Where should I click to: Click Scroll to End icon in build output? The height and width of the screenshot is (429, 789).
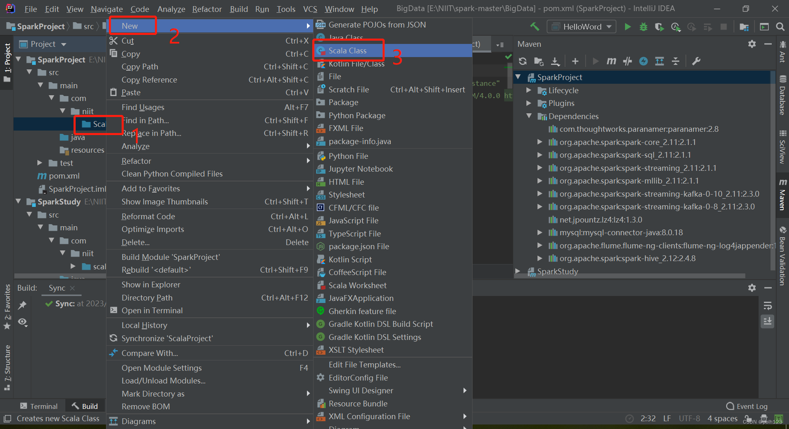coord(768,321)
